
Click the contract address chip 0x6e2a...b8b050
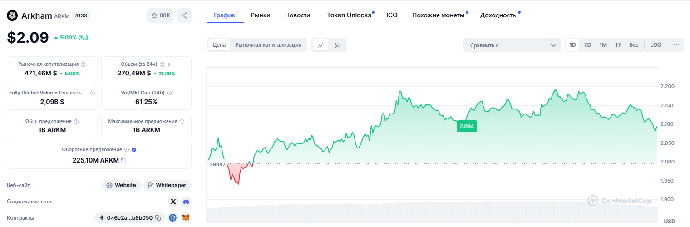point(129,218)
